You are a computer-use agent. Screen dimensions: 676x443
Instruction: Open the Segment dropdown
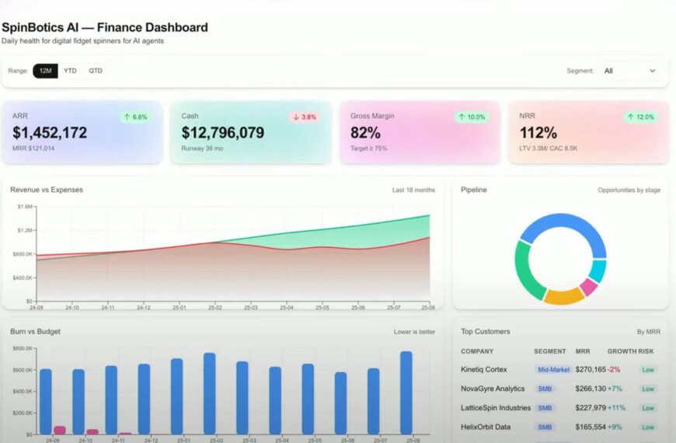point(629,71)
